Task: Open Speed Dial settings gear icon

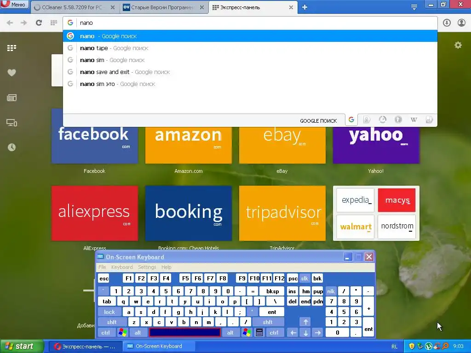Action: click(x=458, y=45)
